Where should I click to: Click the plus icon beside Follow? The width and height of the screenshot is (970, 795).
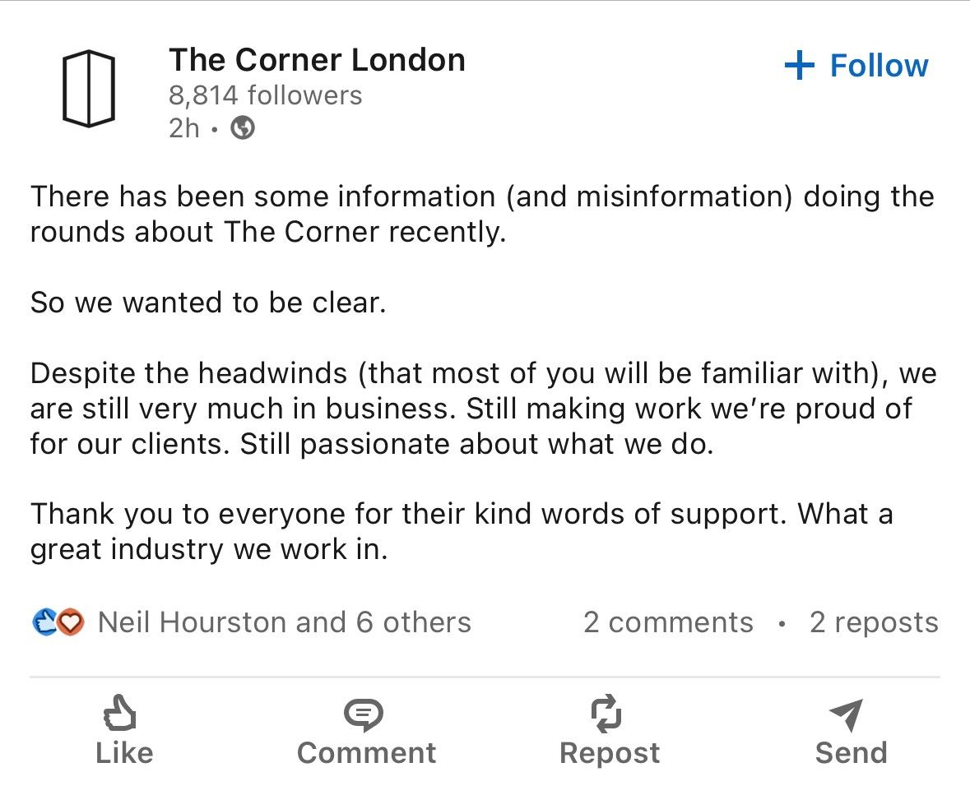pos(799,65)
